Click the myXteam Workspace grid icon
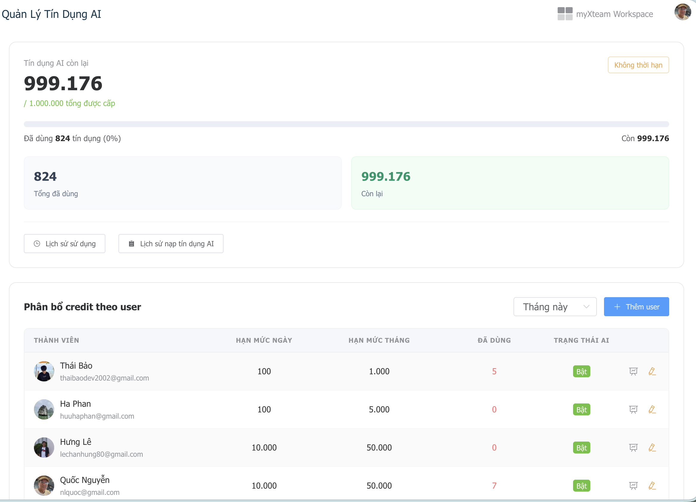This screenshot has height=502, width=696. (x=565, y=14)
